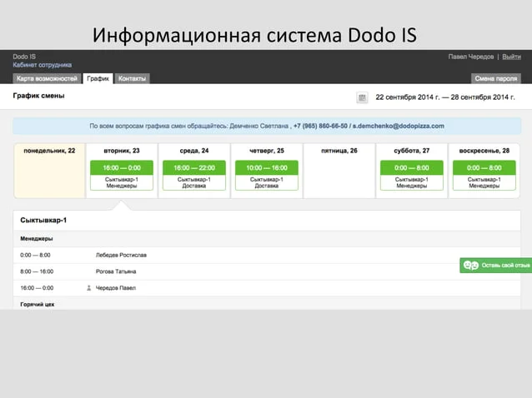Select the Чередов Павел name

[116, 288]
